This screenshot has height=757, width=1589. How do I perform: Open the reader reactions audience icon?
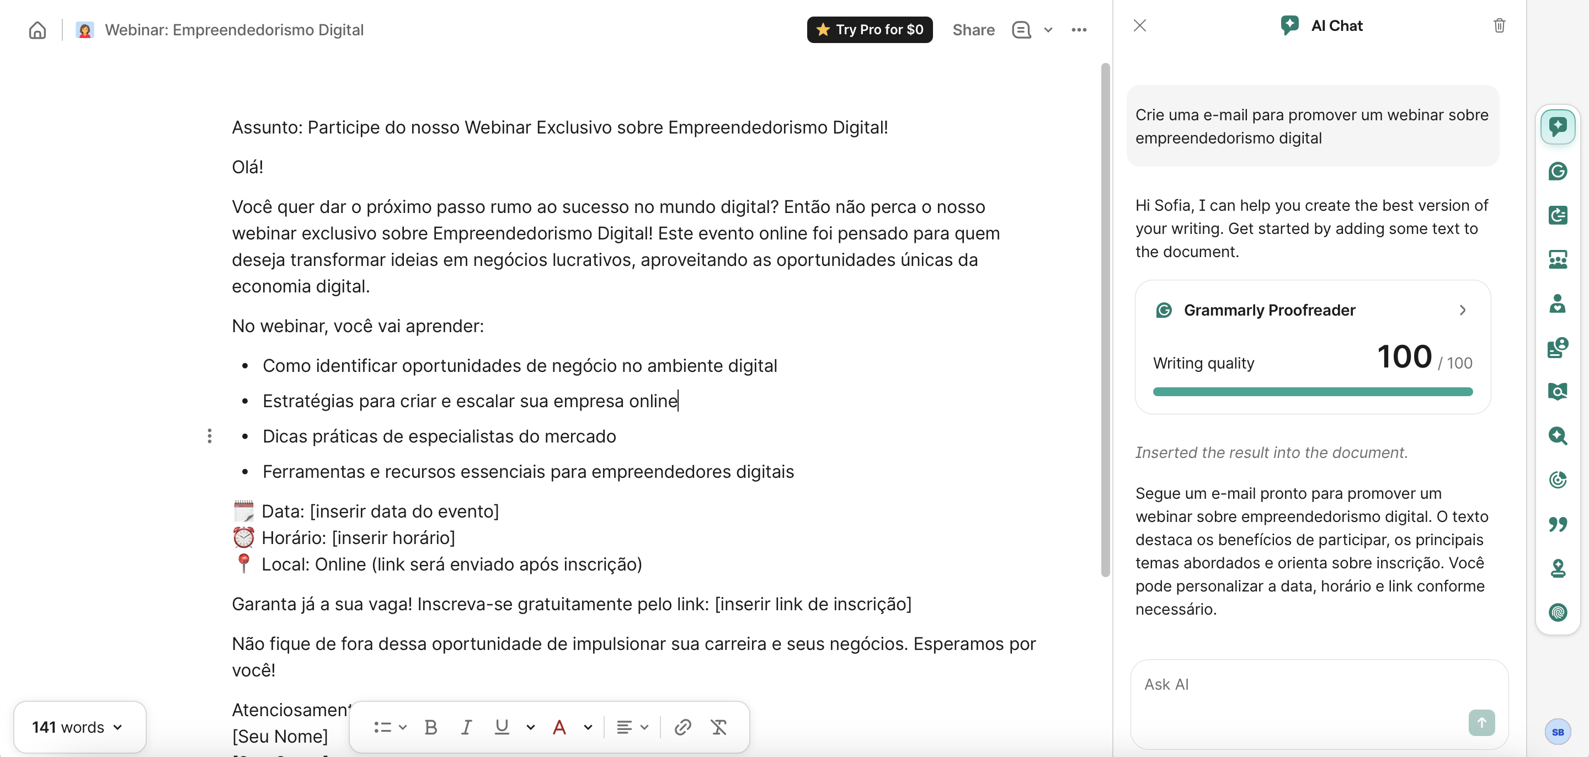(1558, 259)
